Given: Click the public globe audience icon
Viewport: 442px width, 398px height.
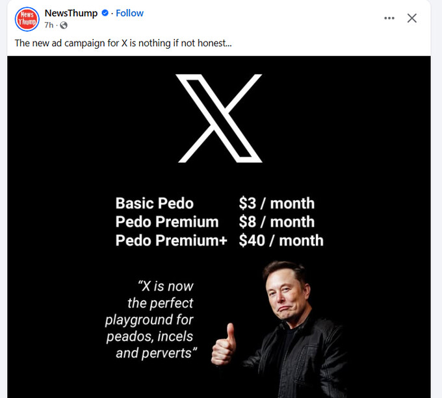Looking at the screenshot, I should tap(64, 25).
